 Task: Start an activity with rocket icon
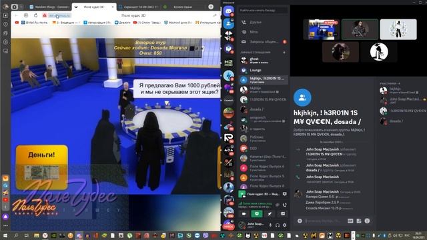(270, 213)
